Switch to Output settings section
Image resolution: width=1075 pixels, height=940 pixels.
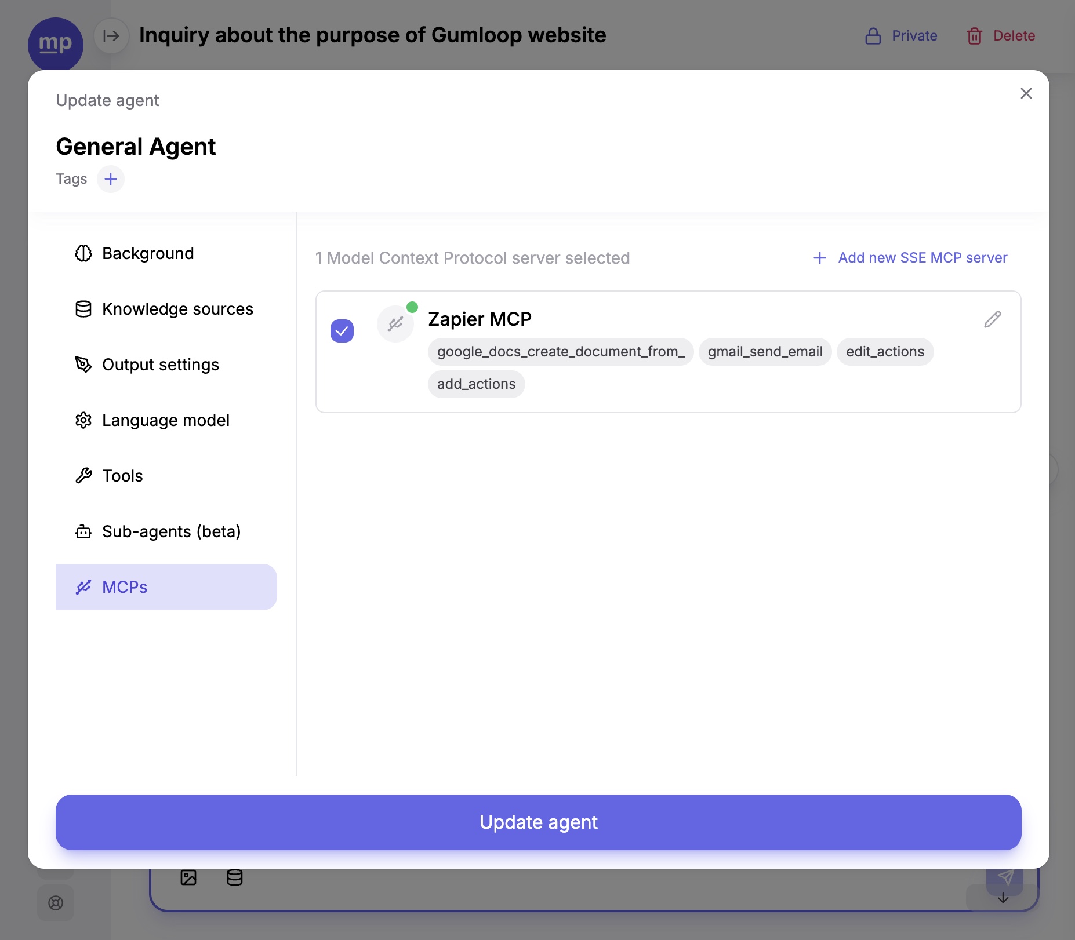tap(160, 365)
